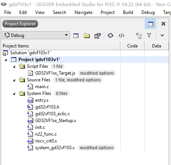Click '1 file, modified options' badge
Image resolution: width=171 pixels, height=165 pixels.
[x=78, y=80]
